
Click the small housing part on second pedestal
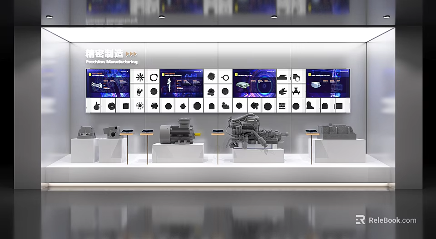[113, 132]
